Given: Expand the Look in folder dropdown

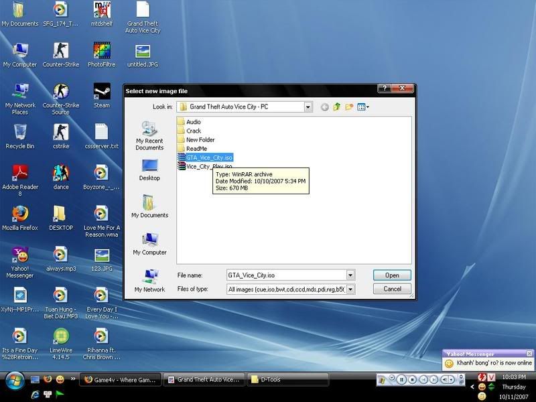Looking at the screenshot, I should 308,107.
